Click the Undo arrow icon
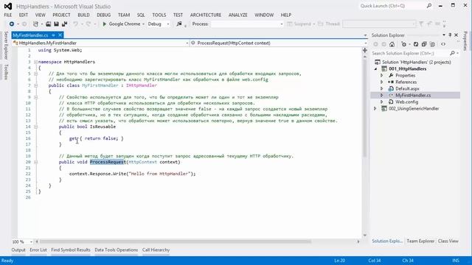Viewport: 472px width, 265px height. 75,24
